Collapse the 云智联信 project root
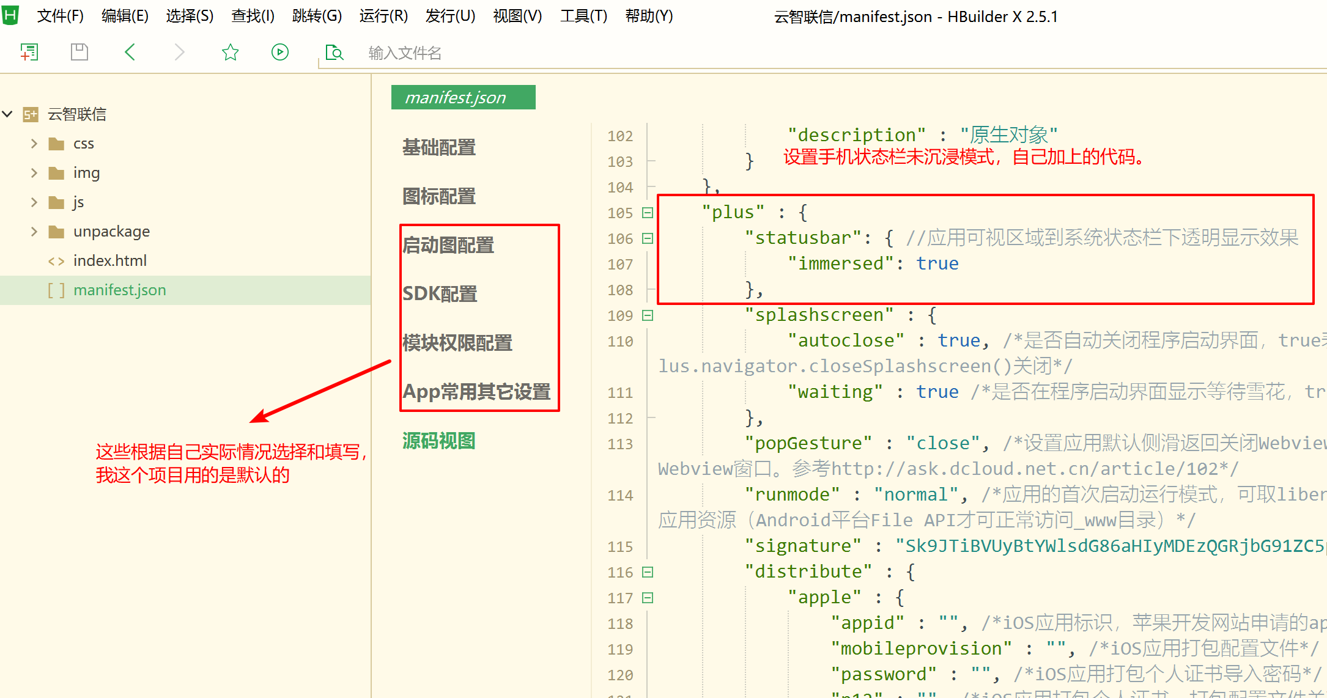Viewport: 1327px width, 698px height. point(8,114)
